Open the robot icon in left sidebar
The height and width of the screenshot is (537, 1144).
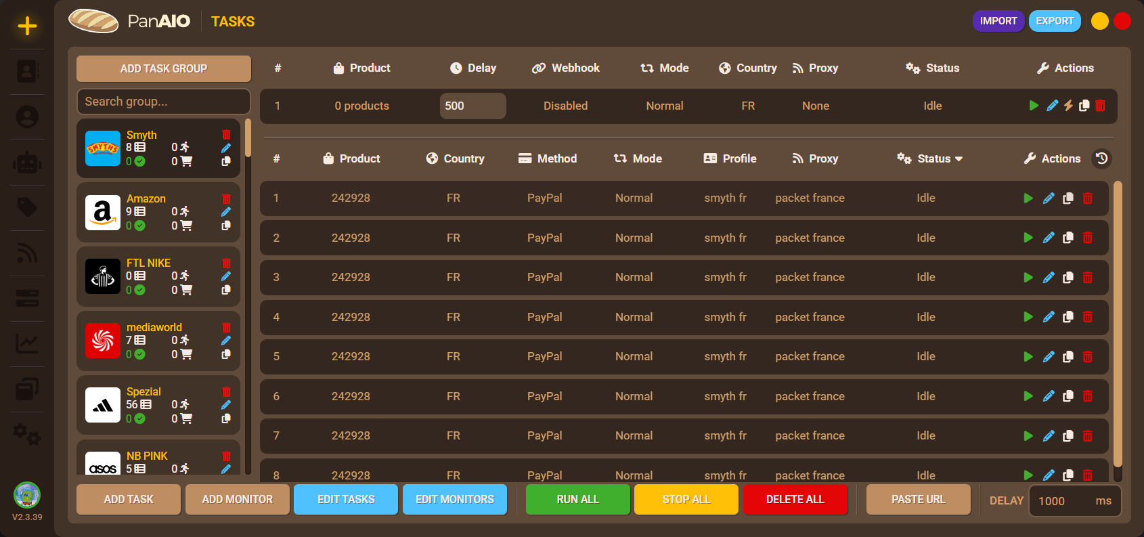[27, 163]
